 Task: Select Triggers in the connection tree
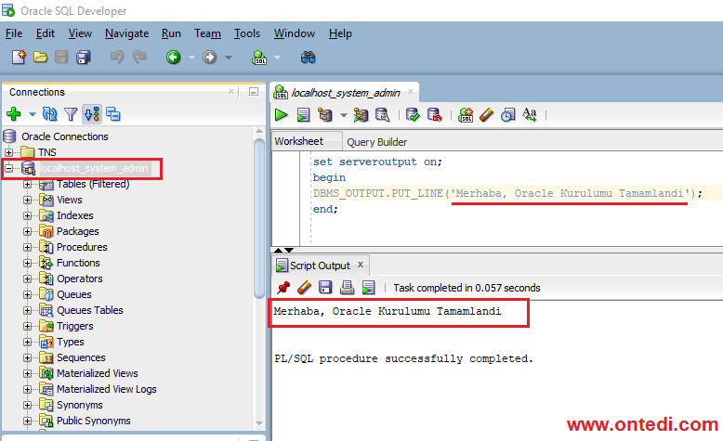click(74, 326)
